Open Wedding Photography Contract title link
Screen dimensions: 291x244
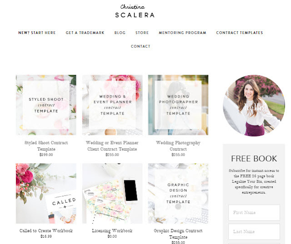pyautogui.click(x=178, y=146)
